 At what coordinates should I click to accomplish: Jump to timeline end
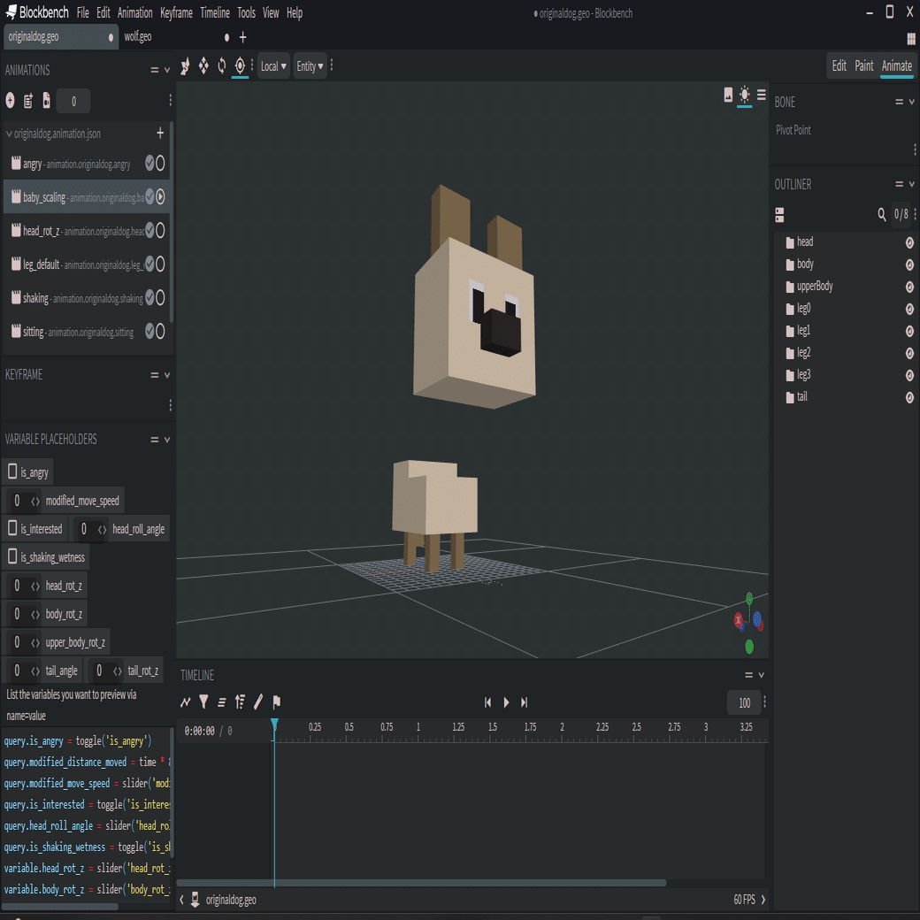click(x=525, y=703)
